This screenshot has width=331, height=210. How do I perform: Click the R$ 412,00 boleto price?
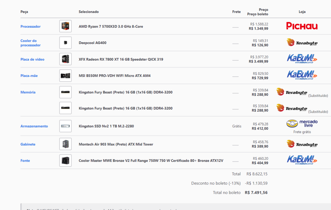point(260,129)
